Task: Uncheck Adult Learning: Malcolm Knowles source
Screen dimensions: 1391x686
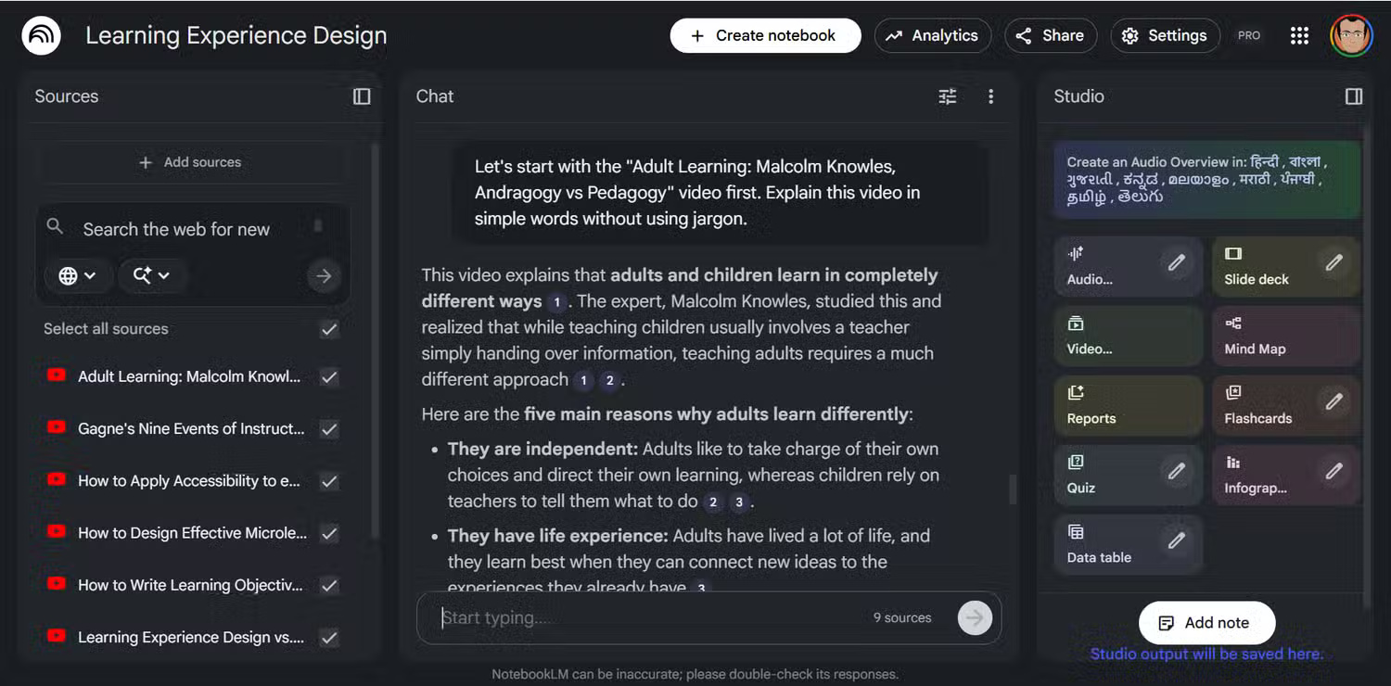Action: click(329, 377)
